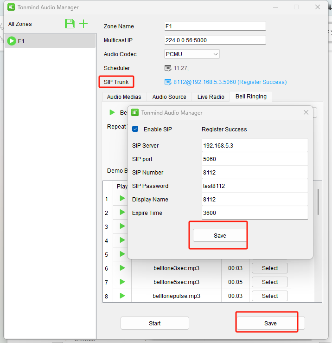
Task: Click the main window Save button
Action: click(271, 323)
